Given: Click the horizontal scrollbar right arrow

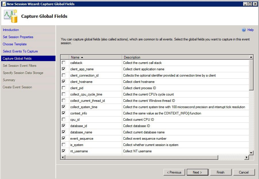Looking at the screenshot, I should tap(247, 157).
